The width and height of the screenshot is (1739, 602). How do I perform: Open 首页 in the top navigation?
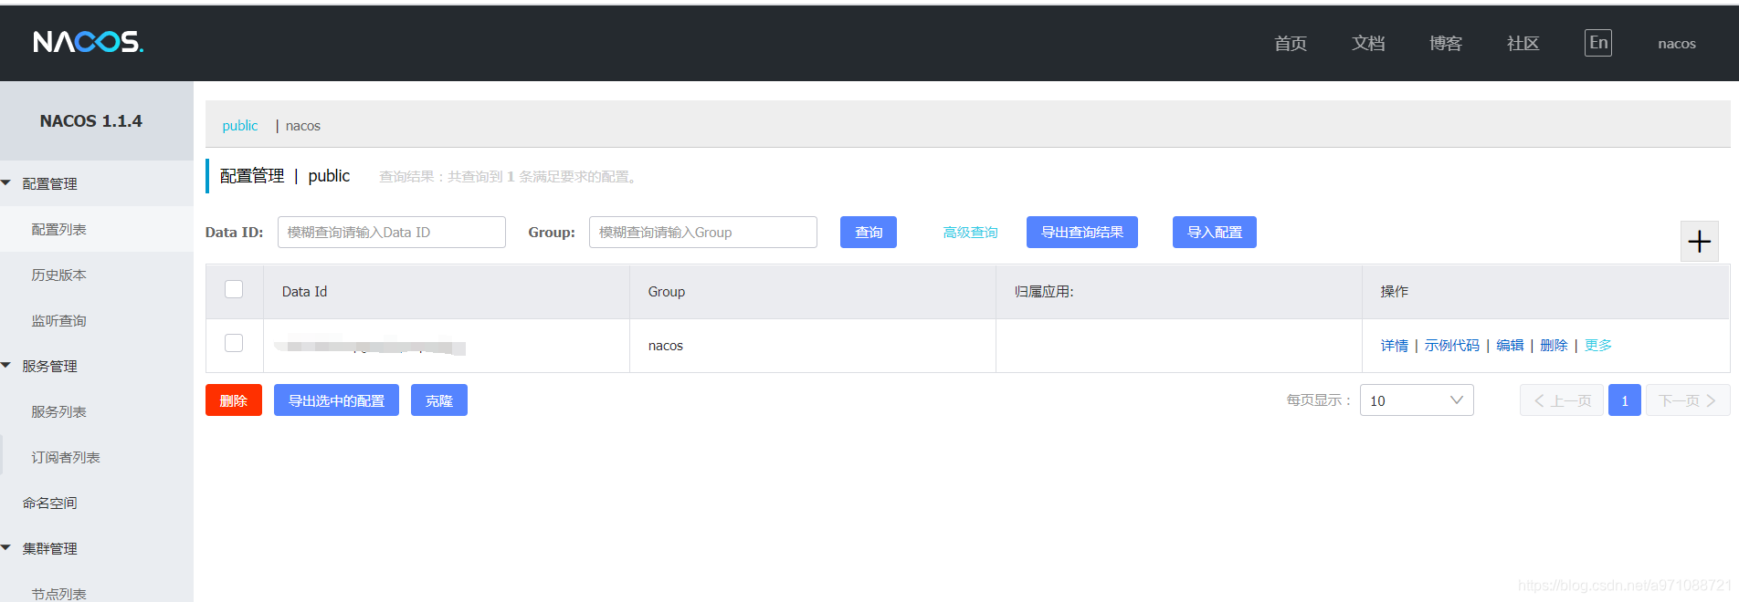coord(1290,43)
